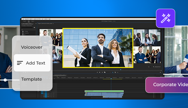Open the Graphics and Titles menu

click(x=37, y=19)
